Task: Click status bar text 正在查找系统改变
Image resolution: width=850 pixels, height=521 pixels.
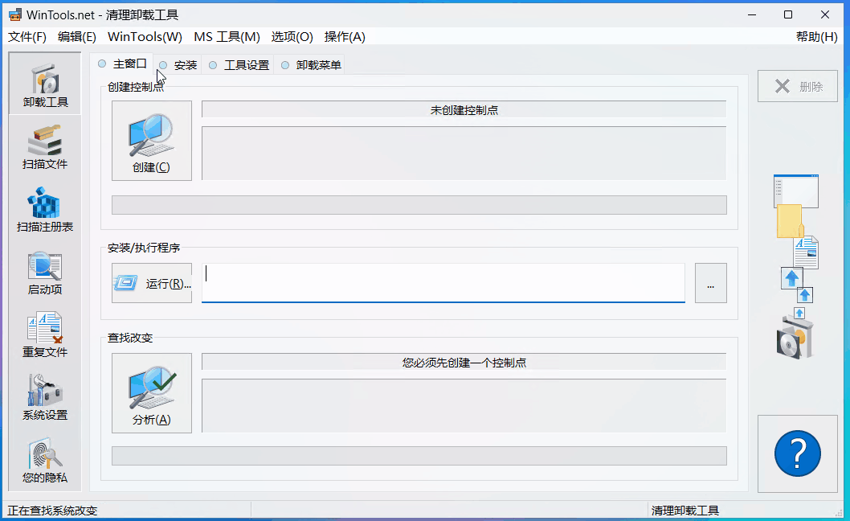Action: (52, 511)
